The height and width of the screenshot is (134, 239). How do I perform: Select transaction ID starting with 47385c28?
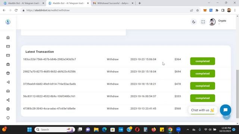click(49, 108)
